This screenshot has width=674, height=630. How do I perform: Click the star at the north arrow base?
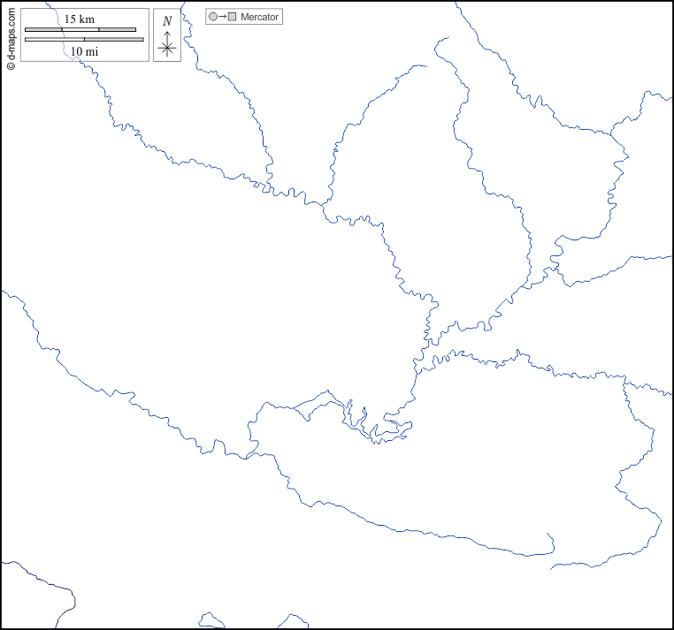pos(167,49)
